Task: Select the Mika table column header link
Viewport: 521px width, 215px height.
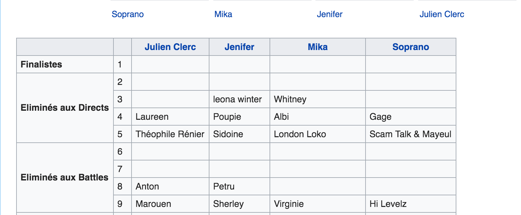Action: 318,47
